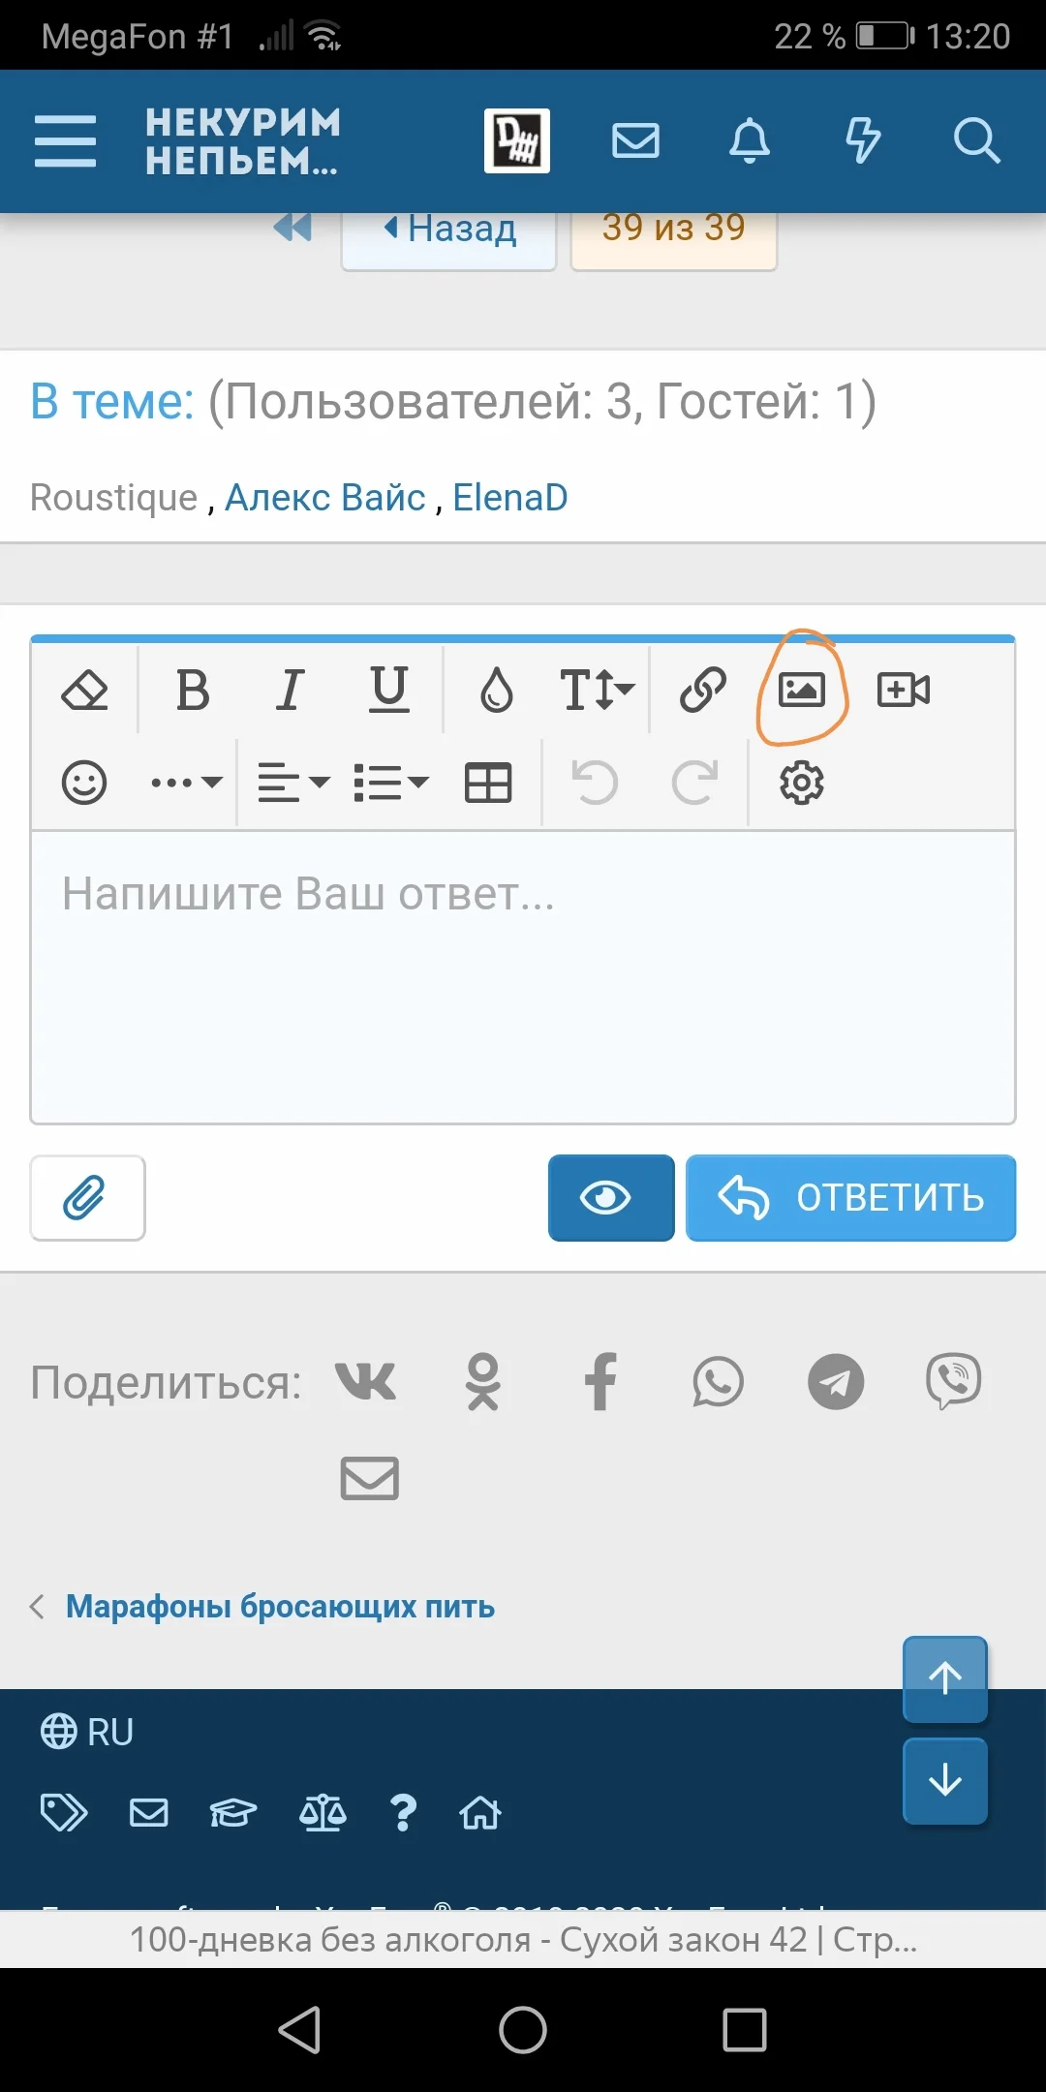Screen dimensions: 1046x2092
Task: Go to home via footer house icon
Action: click(x=480, y=1812)
